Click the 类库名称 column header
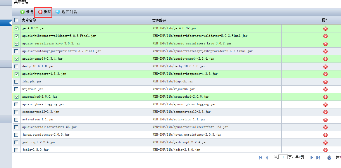The image size is (341, 168). 86,20
